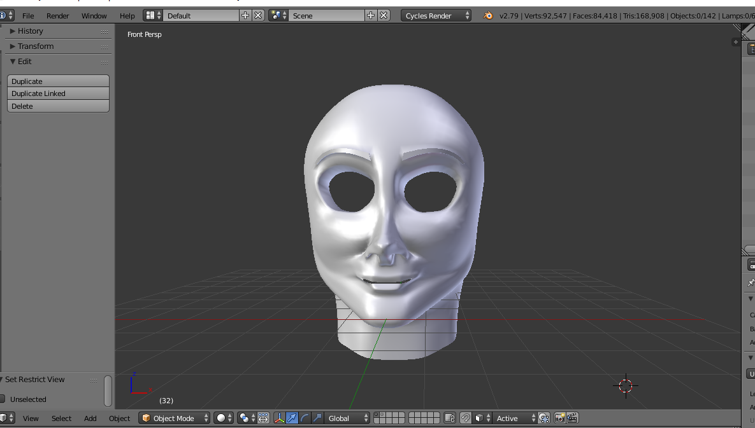Open the Add menu in viewport header
The width and height of the screenshot is (755, 428).
click(x=90, y=418)
